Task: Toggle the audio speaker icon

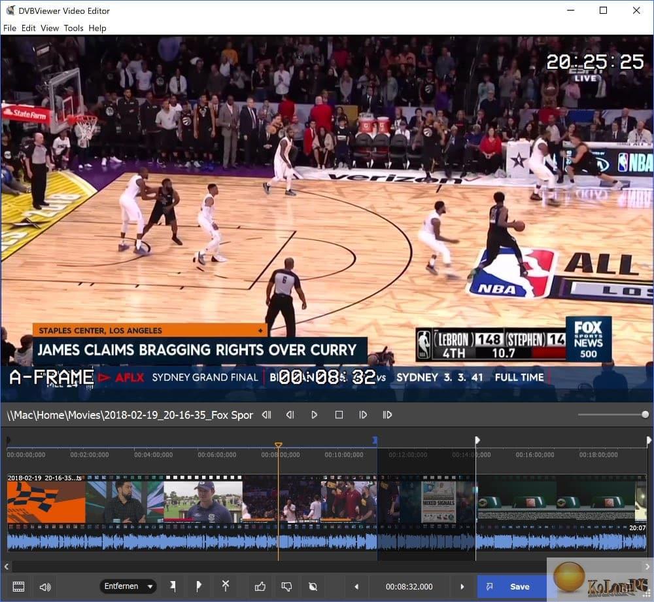Action: (x=45, y=587)
